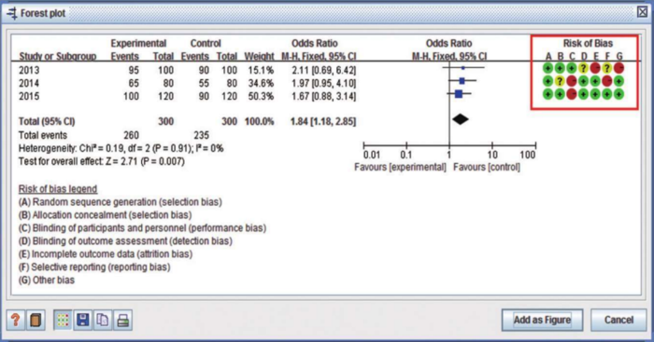Viewport: 654px width, 342px height.
Task: Click the 'Total (95% CI)' row label
Action: point(47,121)
